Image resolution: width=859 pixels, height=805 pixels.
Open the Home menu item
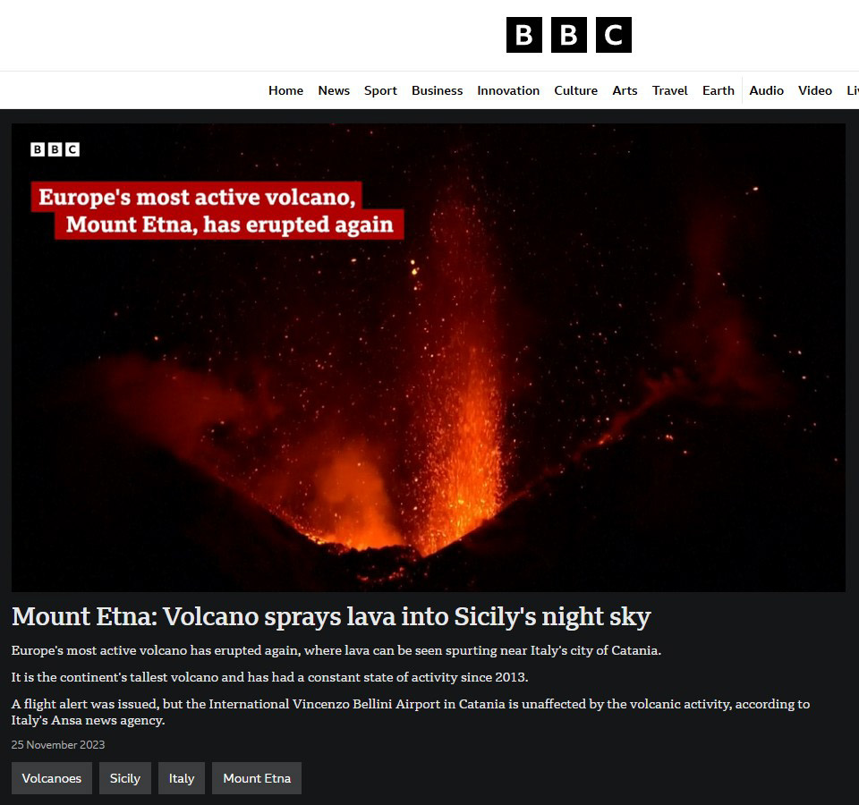(285, 90)
